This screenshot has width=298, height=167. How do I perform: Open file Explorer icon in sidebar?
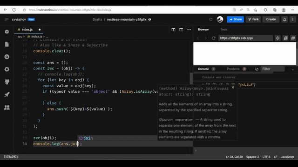[7, 44]
